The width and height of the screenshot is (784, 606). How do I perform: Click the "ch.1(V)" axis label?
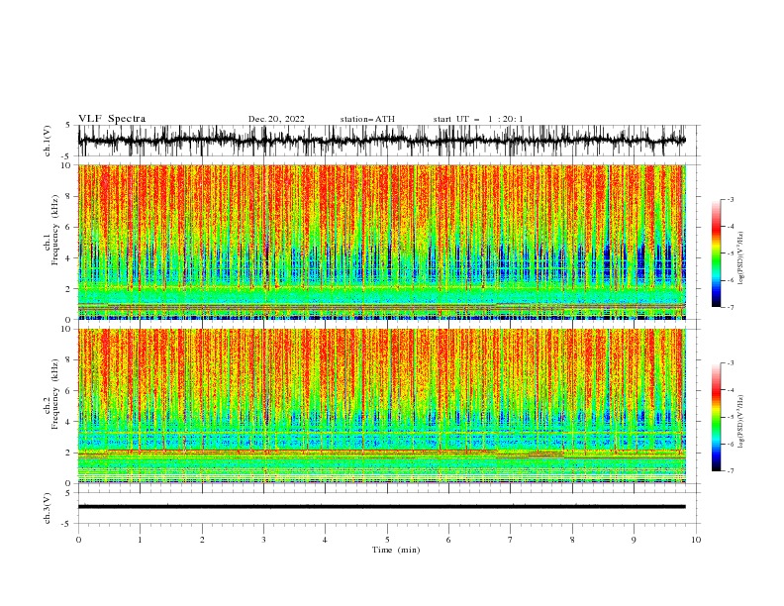pos(48,141)
